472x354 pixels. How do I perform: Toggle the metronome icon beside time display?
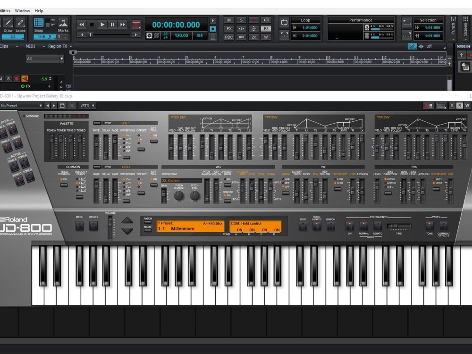pyautogui.click(x=213, y=37)
